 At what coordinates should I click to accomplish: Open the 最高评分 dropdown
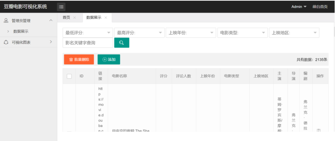pyautogui.click(x=139, y=33)
